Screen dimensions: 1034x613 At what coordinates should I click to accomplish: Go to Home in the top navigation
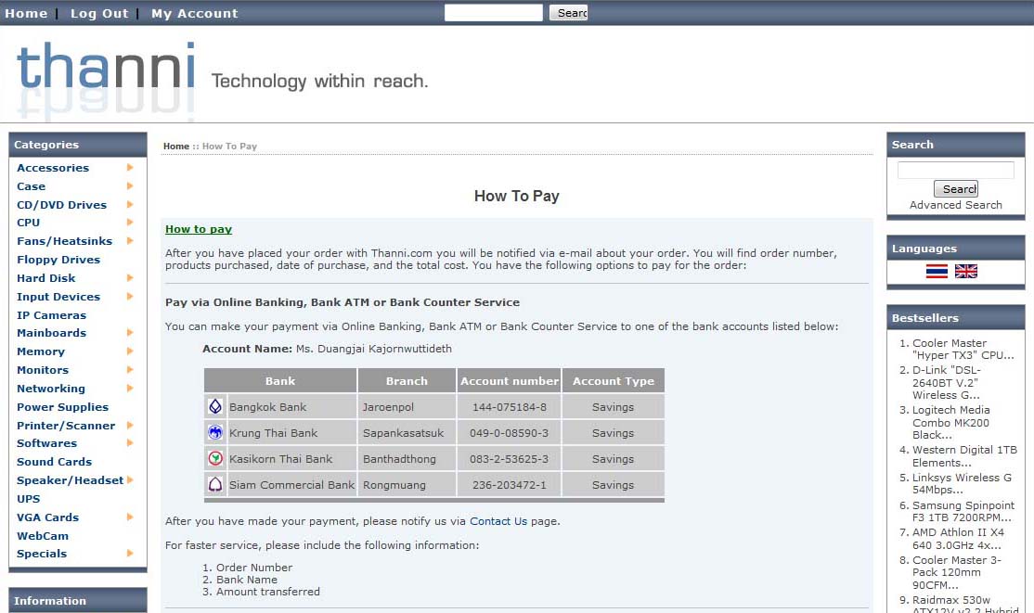pos(26,13)
